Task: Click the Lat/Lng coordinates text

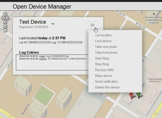Action: coord(51,42)
